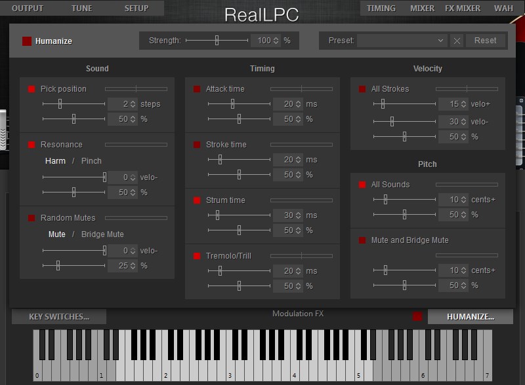Screen dimensions: 525x385
Task: Click piano key labeled octave 3
Action: 230,371
